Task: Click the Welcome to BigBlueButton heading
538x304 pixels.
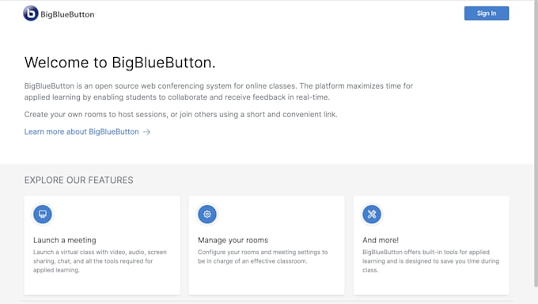Action: (119, 63)
